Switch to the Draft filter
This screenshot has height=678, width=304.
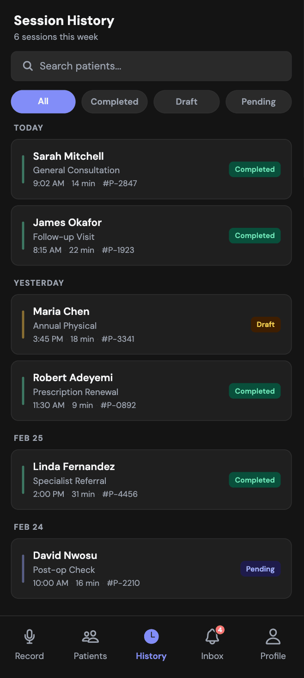[x=187, y=101]
